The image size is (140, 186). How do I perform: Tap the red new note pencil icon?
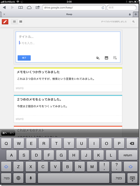[x=5, y=22]
